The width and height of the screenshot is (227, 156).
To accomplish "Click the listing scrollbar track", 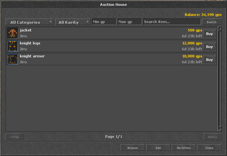I will click(220, 79).
